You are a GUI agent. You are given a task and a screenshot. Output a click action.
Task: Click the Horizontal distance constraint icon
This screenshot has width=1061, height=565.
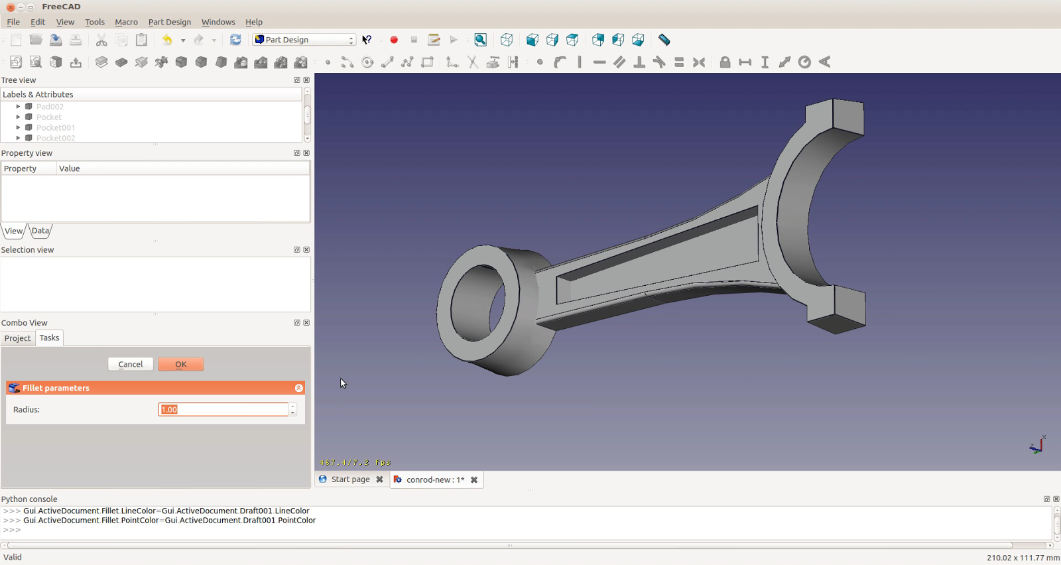click(x=745, y=62)
